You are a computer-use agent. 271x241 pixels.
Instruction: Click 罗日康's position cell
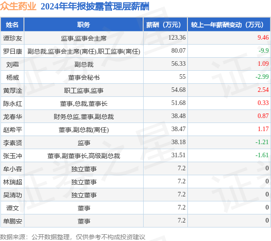tap(84, 51)
